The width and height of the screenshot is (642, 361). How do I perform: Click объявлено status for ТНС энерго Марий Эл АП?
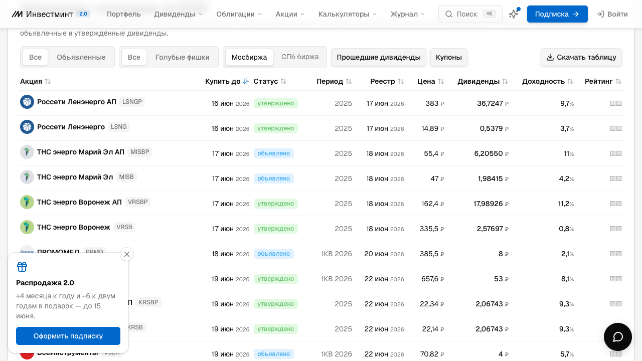274,153
